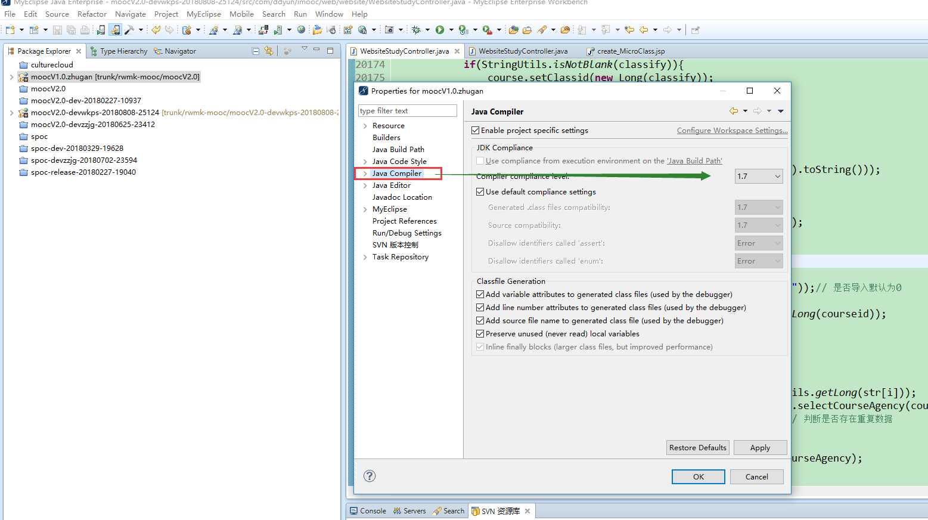The image size is (928, 520).
Task: Close the SVN 资源库 view tab X
Action: 527,511
